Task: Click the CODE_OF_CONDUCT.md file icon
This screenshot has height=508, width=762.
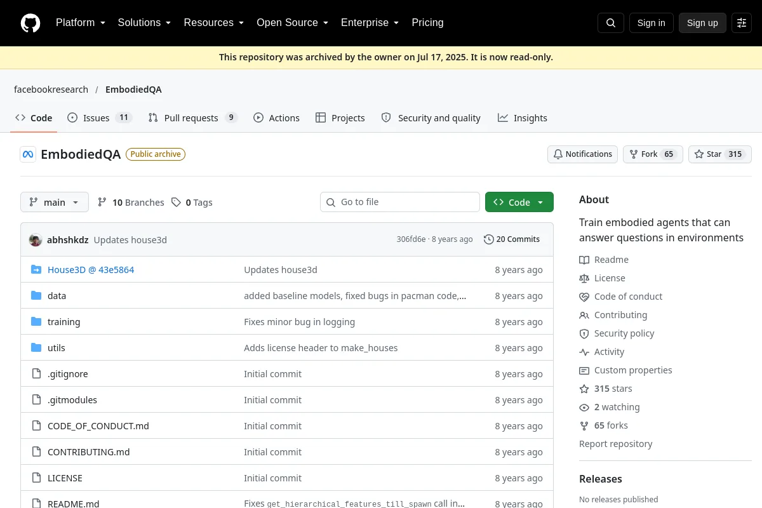Action: click(36, 426)
